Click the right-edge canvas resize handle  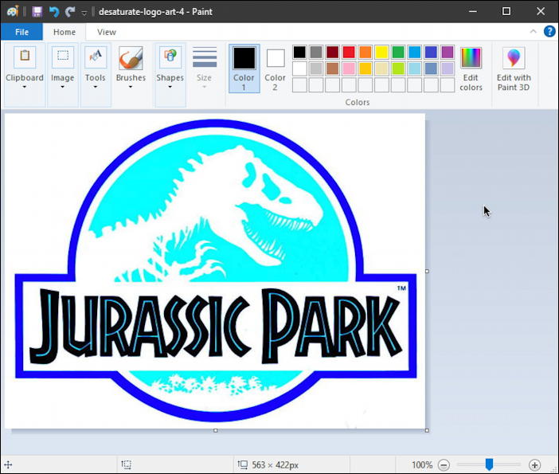pyautogui.click(x=427, y=272)
